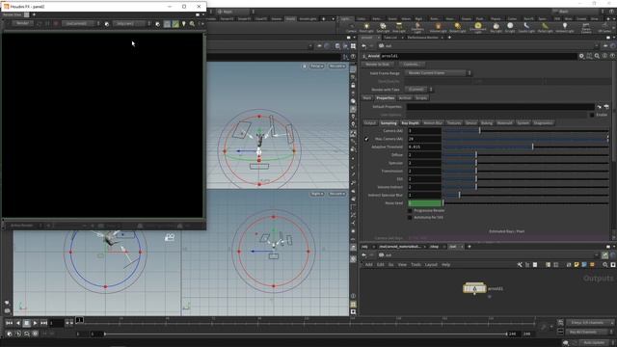Toggle the green checkmark icon in Render View
Image resolution: width=617 pixels, height=347 pixels.
[x=175, y=24]
